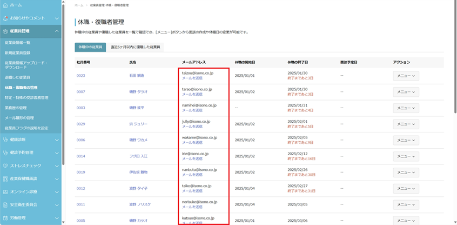Click メールを送信 under nanbutu@isono.co.jp
This screenshot has width=457, height=225.
pos(192,175)
